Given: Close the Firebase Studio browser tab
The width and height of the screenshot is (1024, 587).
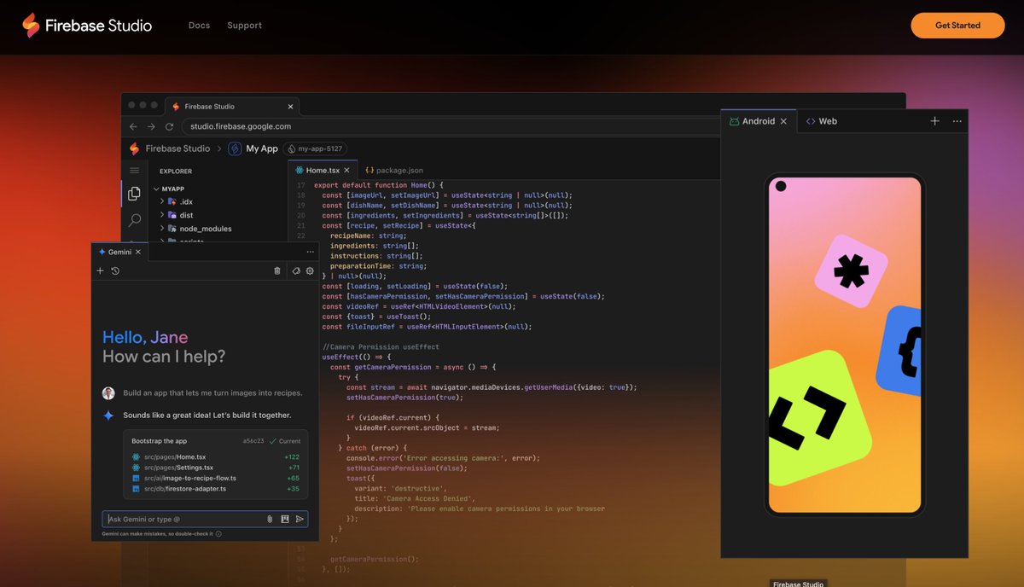Looking at the screenshot, I should coord(290,107).
